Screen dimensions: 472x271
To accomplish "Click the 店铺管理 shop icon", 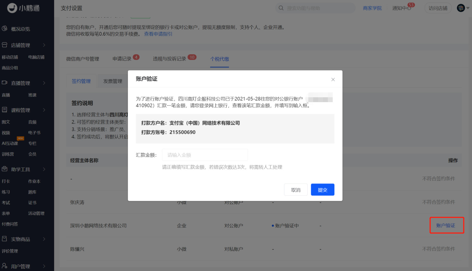I will click(5, 45).
